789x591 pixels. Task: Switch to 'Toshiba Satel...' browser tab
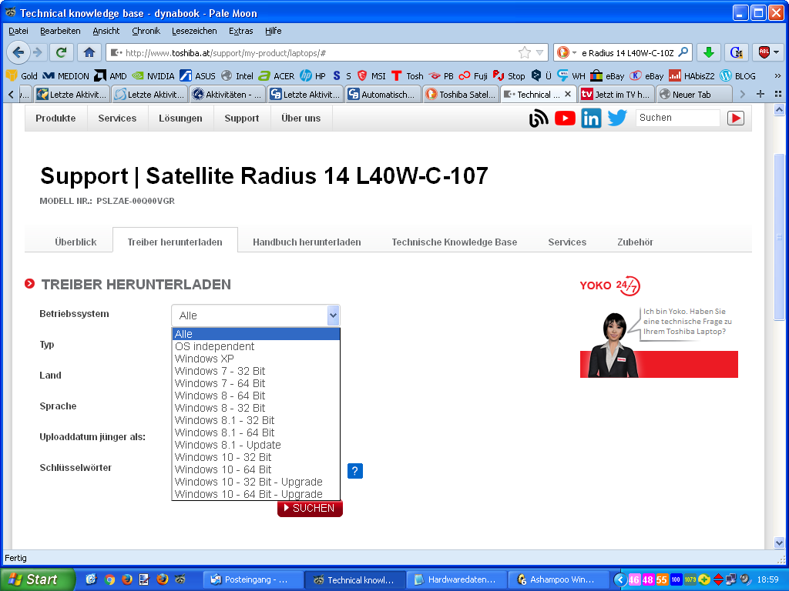click(x=461, y=94)
